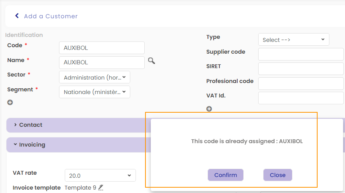This screenshot has height=193, width=345.
Task: Click the back arrow beside Add a Customer
Action: click(x=17, y=16)
